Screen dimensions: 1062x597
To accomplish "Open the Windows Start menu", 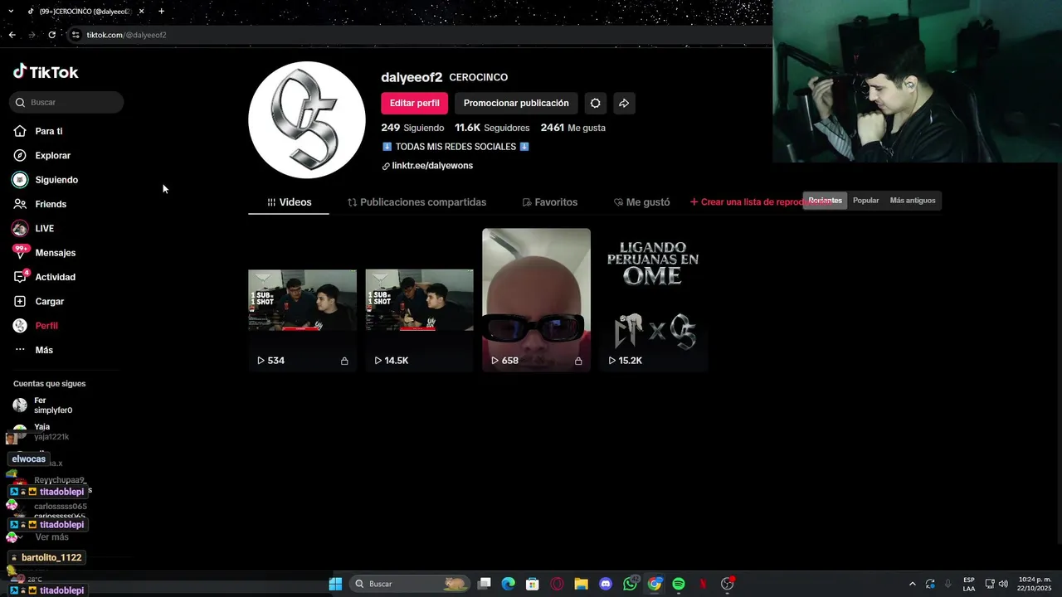I will (x=335, y=584).
